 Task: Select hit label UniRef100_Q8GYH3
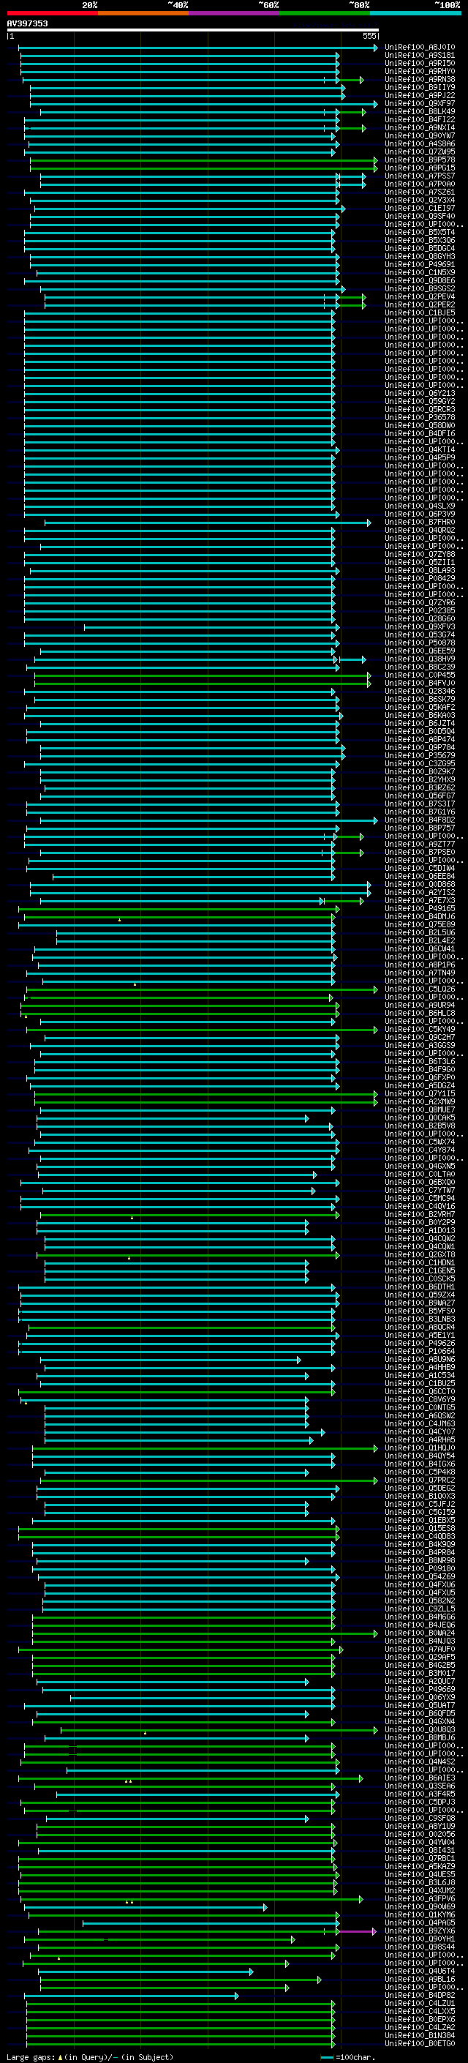(x=420, y=256)
